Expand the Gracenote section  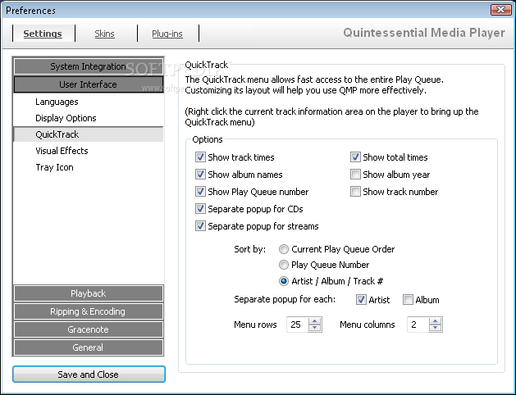click(x=89, y=329)
